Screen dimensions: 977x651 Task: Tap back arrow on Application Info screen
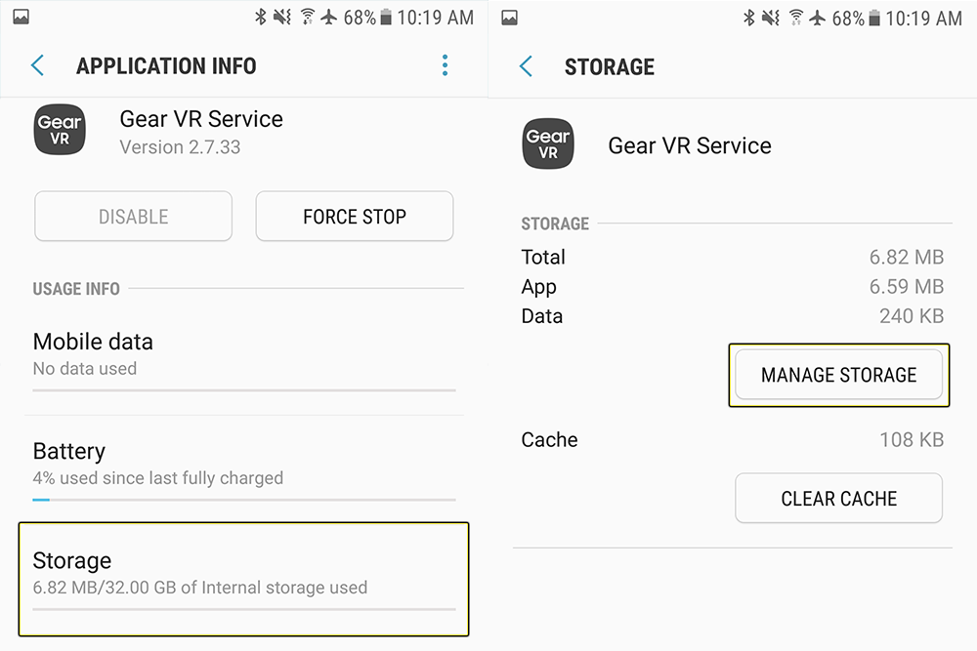[37, 65]
